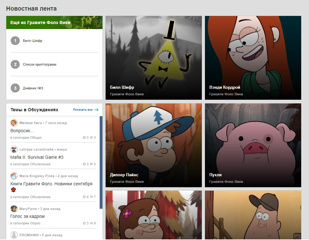The image size is (309, 240).
Task: Click upvote icon on Голос за кадром thread
Action: pos(84,223)
